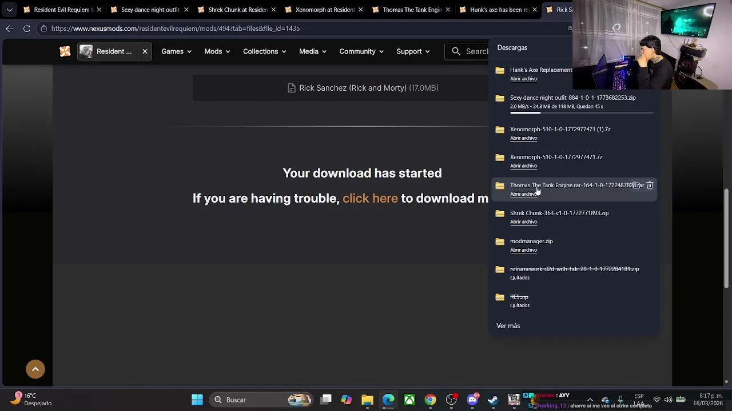Open clock and date 8:17 p.m.
732x411 pixels.
[x=708, y=400]
